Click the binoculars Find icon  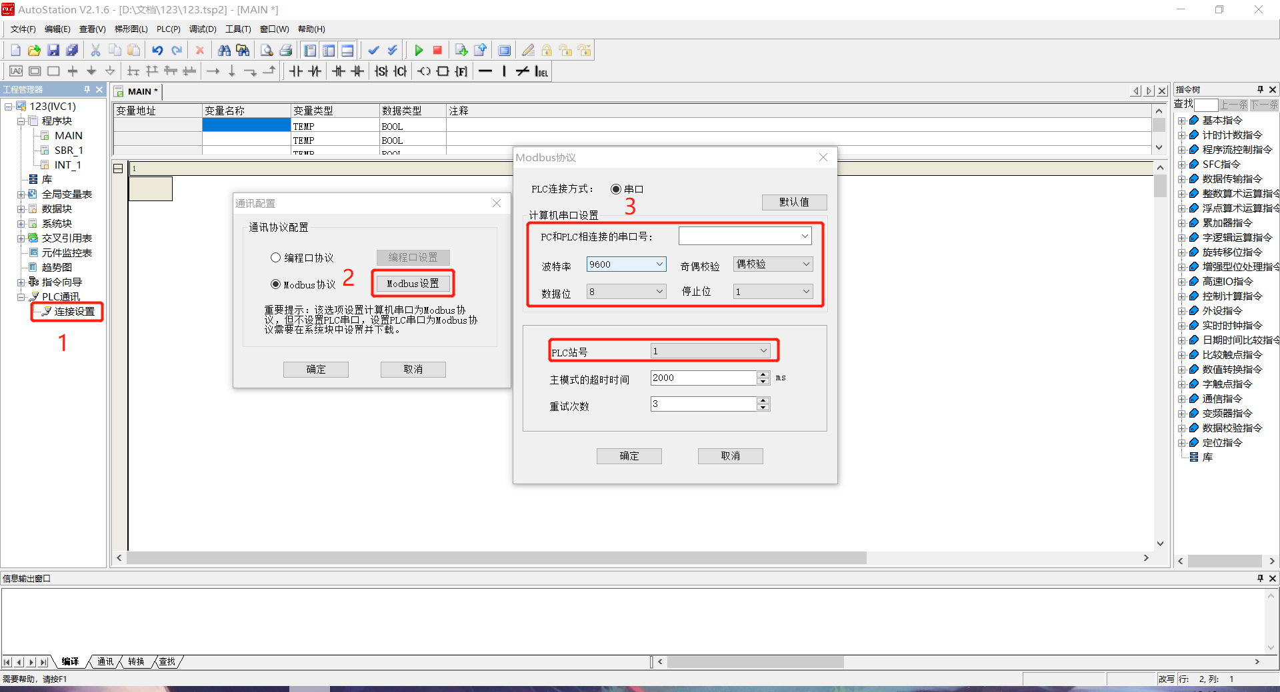[224, 51]
